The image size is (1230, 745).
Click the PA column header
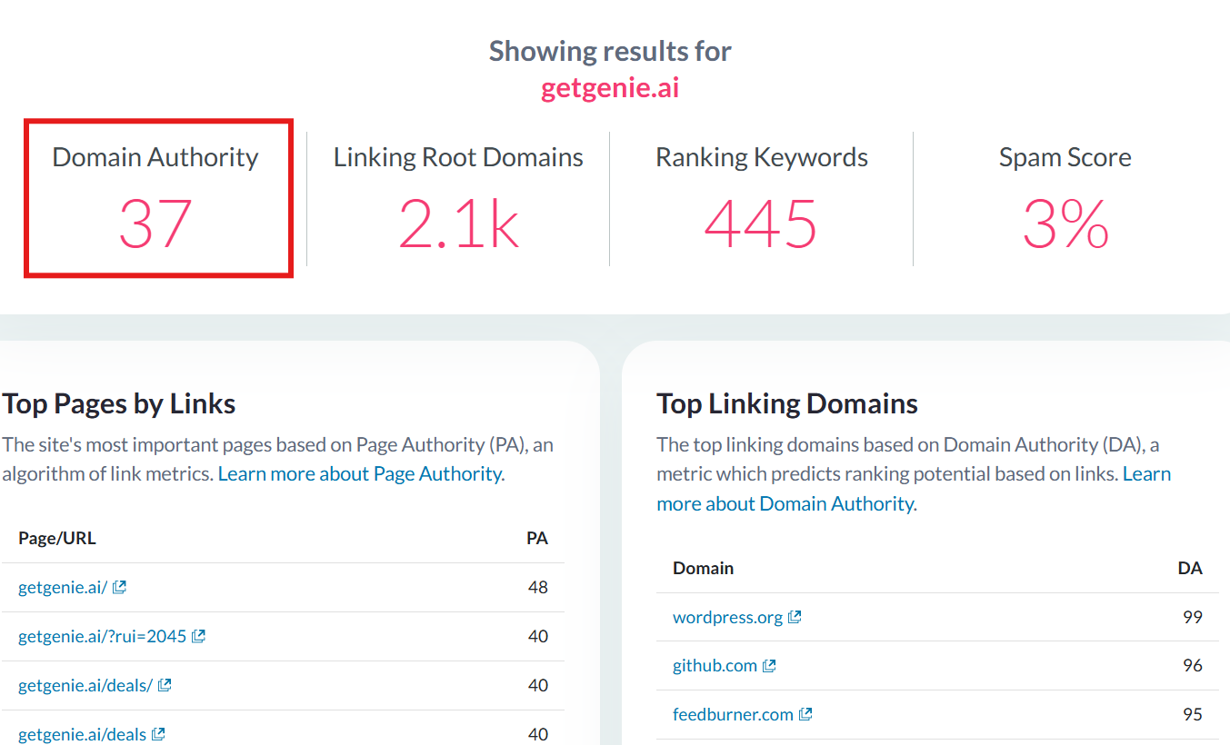click(537, 538)
